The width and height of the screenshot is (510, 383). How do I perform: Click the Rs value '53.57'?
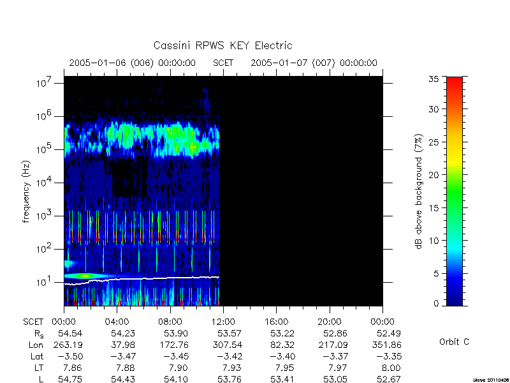pos(229,333)
